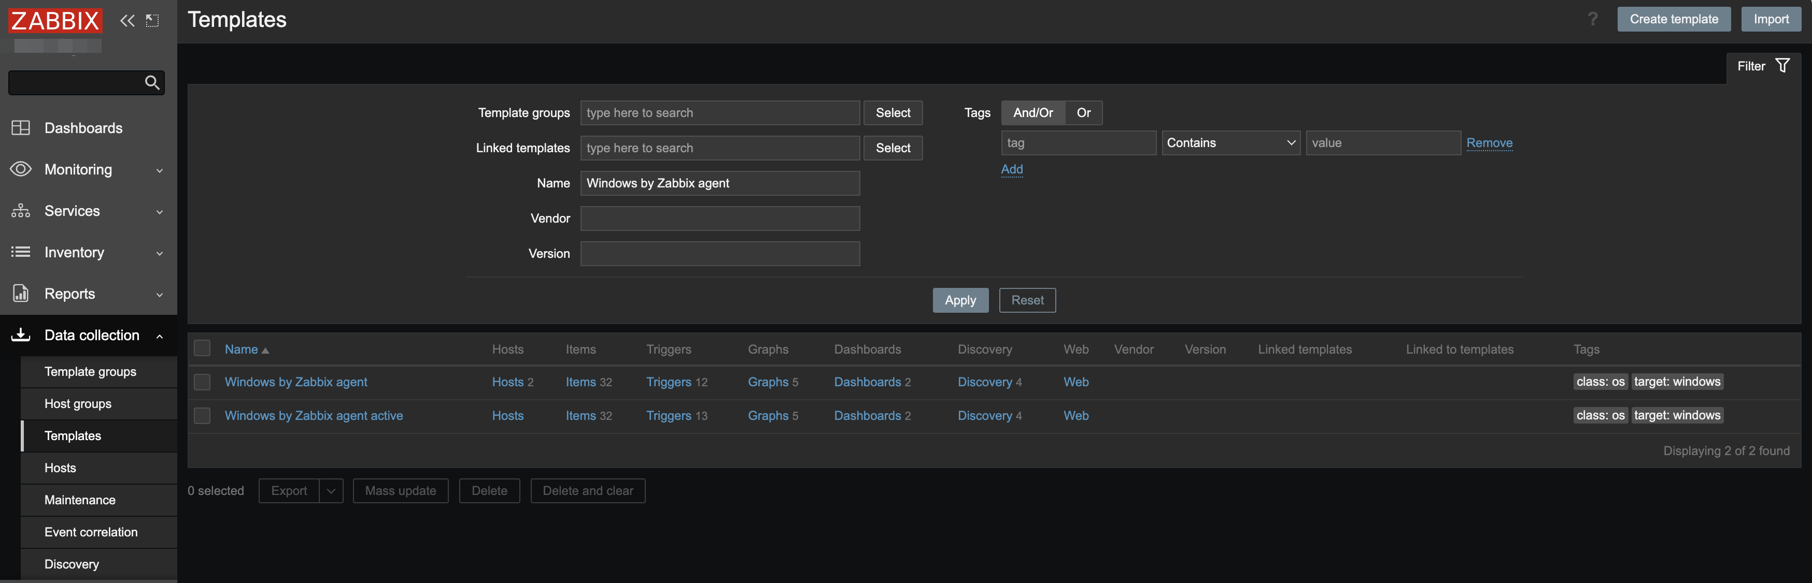Open Hosts 2 link
Image resolution: width=1812 pixels, height=583 pixels.
coord(507,382)
